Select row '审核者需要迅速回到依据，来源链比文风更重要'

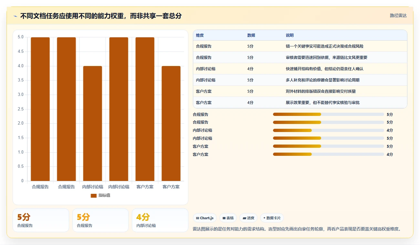(300, 58)
